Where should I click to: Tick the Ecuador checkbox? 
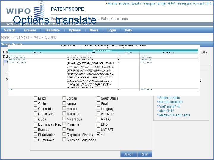(35, 129)
